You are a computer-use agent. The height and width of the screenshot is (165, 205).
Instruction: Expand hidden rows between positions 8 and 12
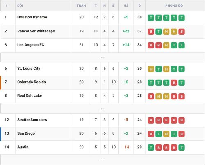[102, 108]
